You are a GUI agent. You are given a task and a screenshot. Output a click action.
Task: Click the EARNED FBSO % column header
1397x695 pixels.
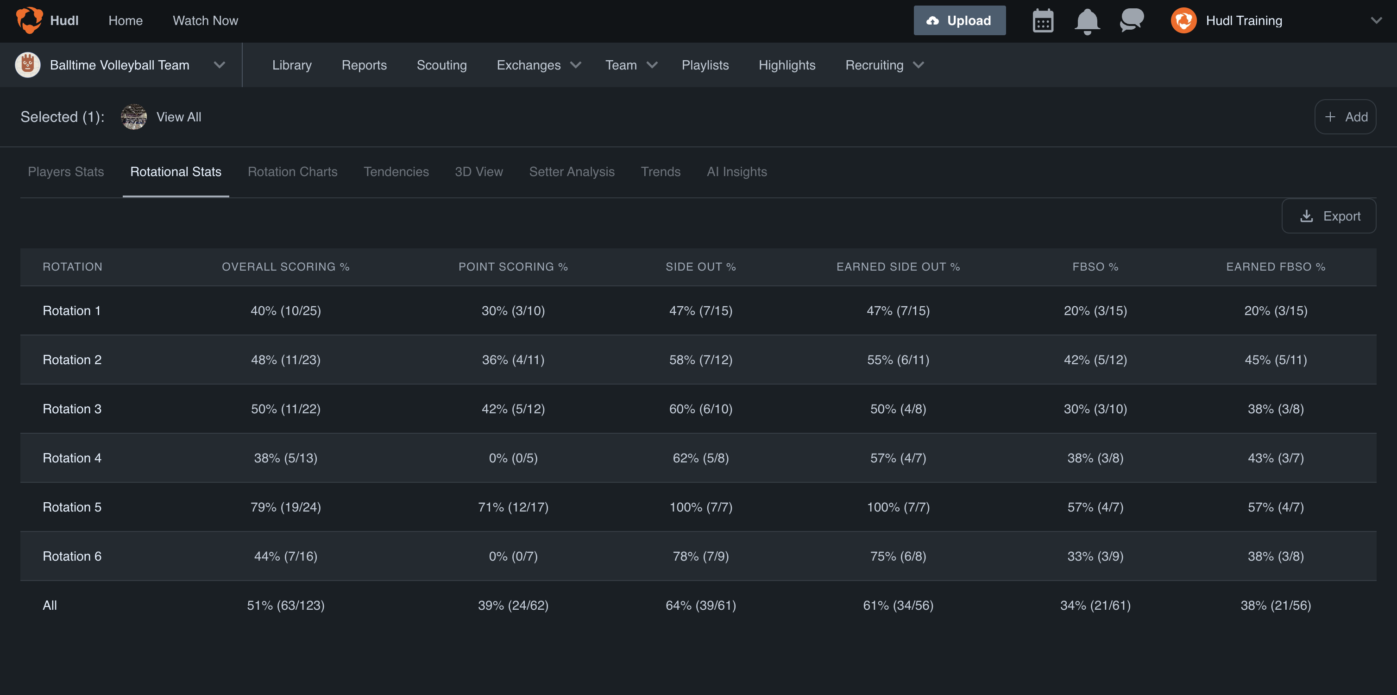click(x=1276, y=267)
